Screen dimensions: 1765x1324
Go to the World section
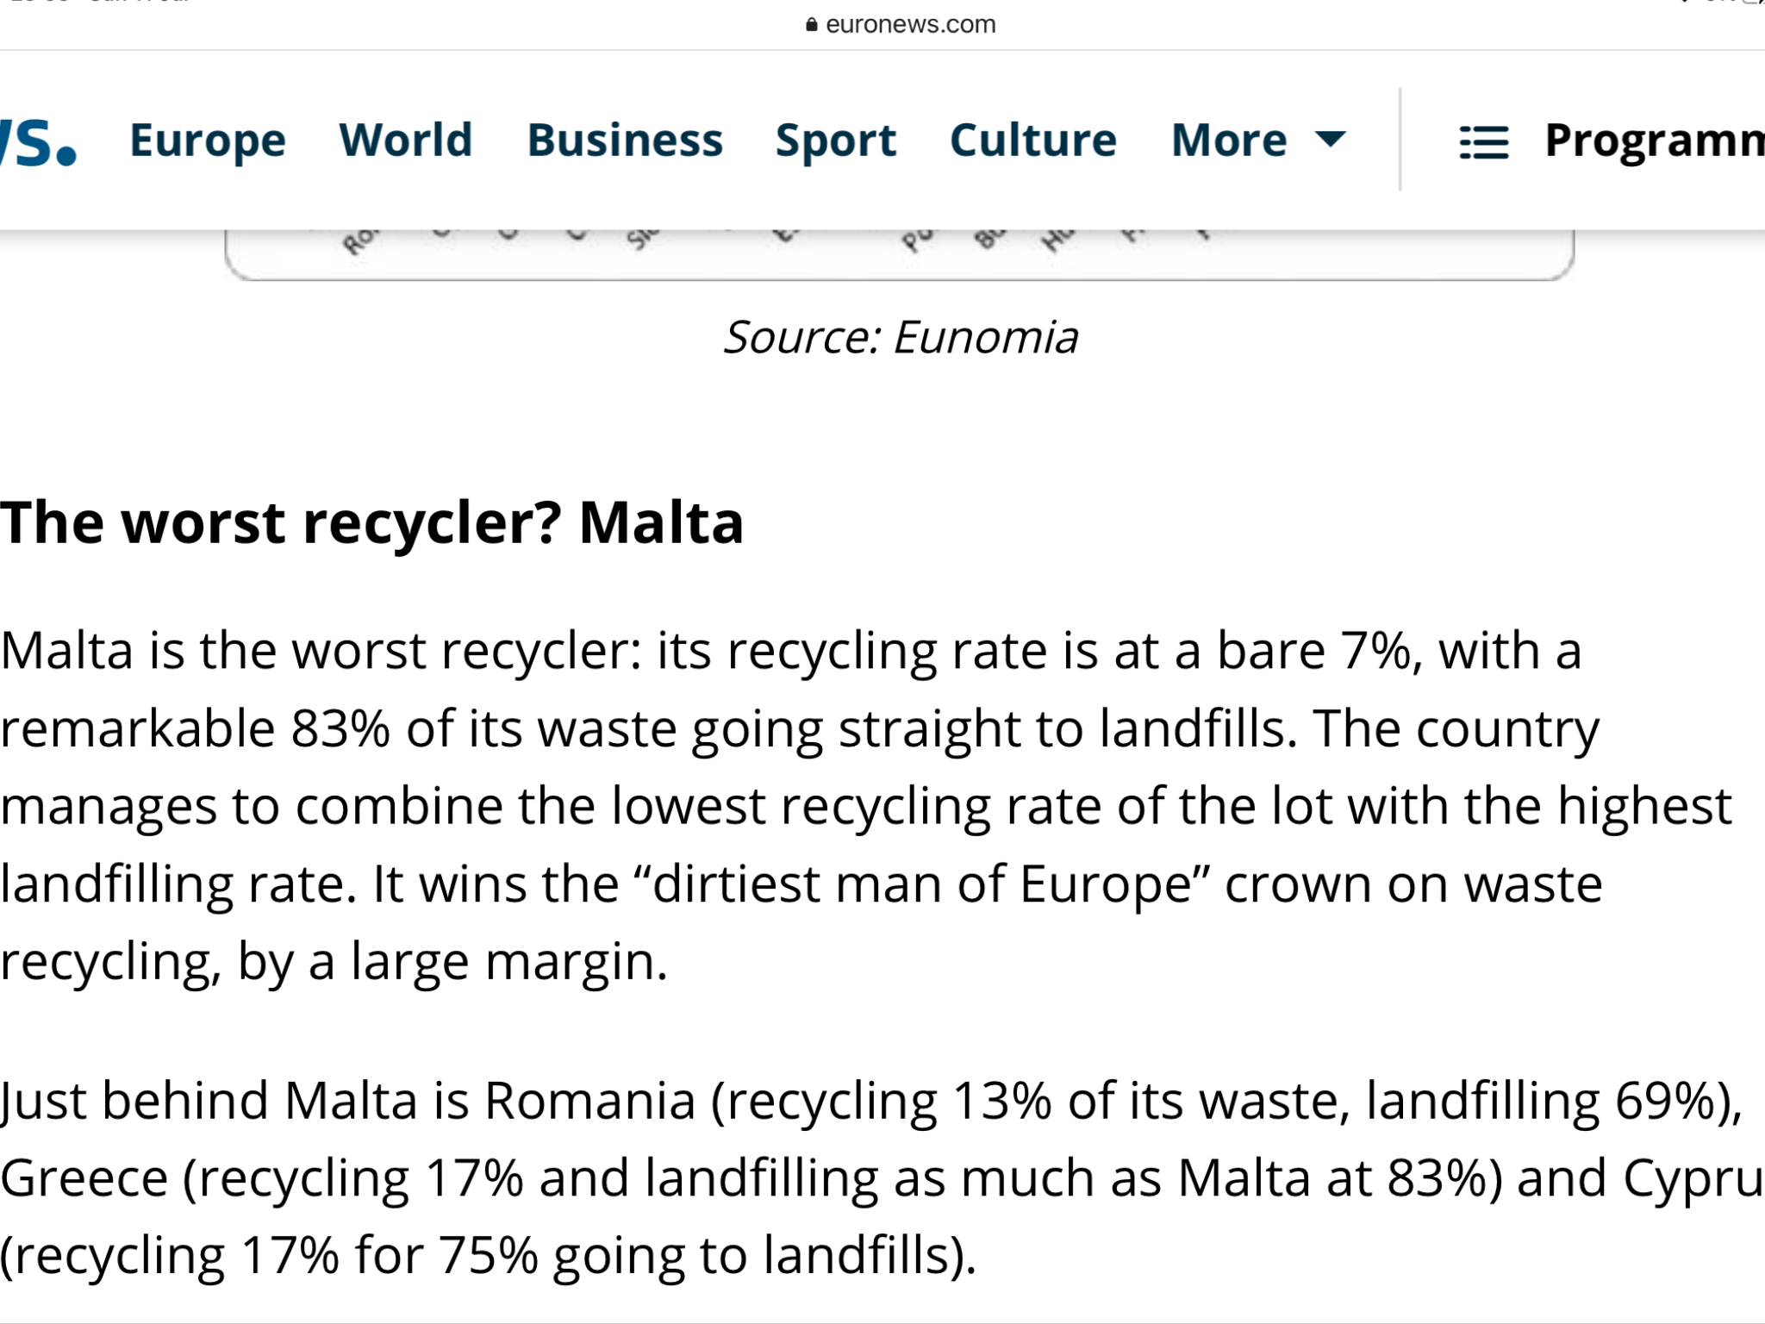(406, 140)
